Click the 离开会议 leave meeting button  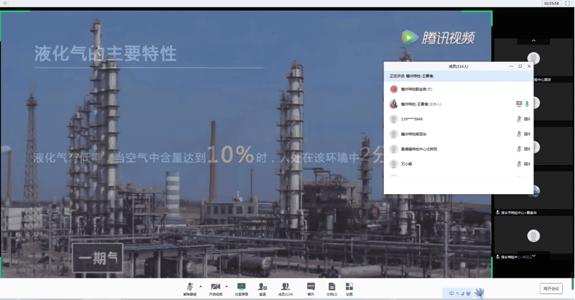click(x=551, y=289)
